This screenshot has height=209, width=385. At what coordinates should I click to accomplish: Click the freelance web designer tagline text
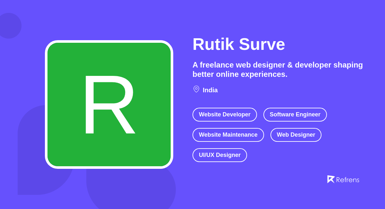coord(278,69)
